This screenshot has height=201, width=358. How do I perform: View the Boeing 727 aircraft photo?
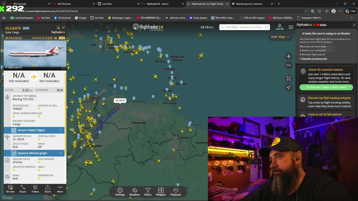pos(35,53)
